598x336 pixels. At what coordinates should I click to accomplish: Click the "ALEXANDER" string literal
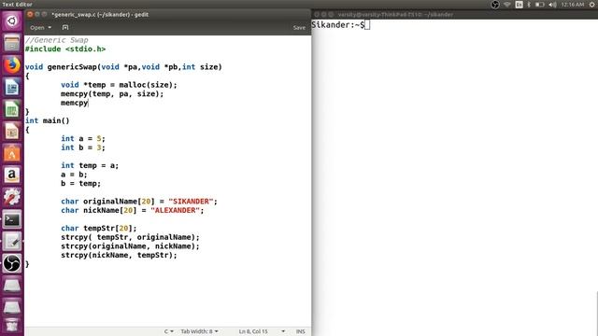175,210
